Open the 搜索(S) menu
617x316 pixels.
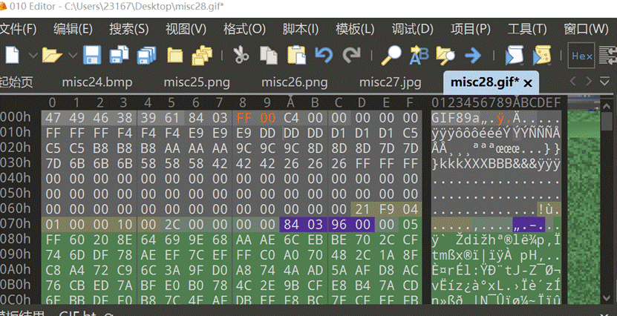129,29
